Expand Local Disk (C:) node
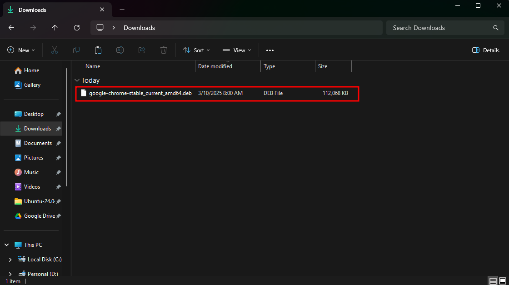The width and height of the screenshot is (509, 285). tap(10, 260)
